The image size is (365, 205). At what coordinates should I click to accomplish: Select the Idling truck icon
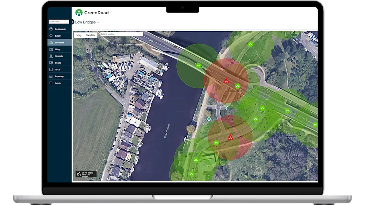pyautogui.click(x=51, y=49)
